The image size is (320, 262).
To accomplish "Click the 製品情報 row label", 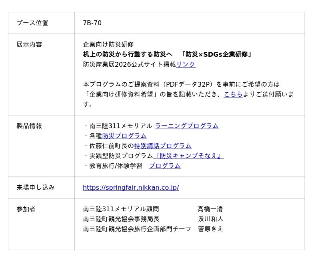I will point(29,126).
